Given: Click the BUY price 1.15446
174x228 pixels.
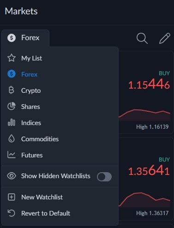Looking at the screenshot, I should click(149, 84).
